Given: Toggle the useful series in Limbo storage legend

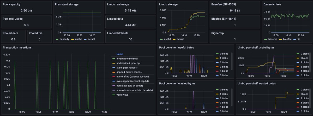Looking at the screenshot, I should [167, 39].
